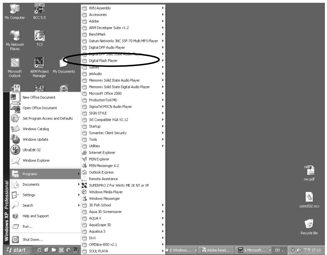This screenshot has width=327, height=255.
Task: Open OPENice-i500 v2.1 group
Action: [x=123, y=245]
